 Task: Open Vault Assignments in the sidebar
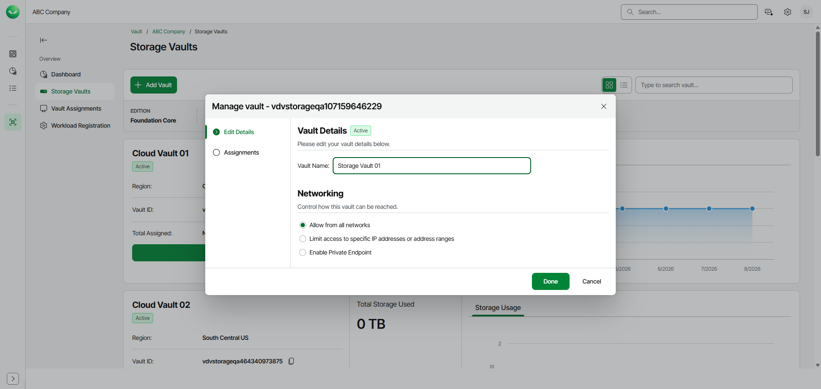[x=75, y=108]
